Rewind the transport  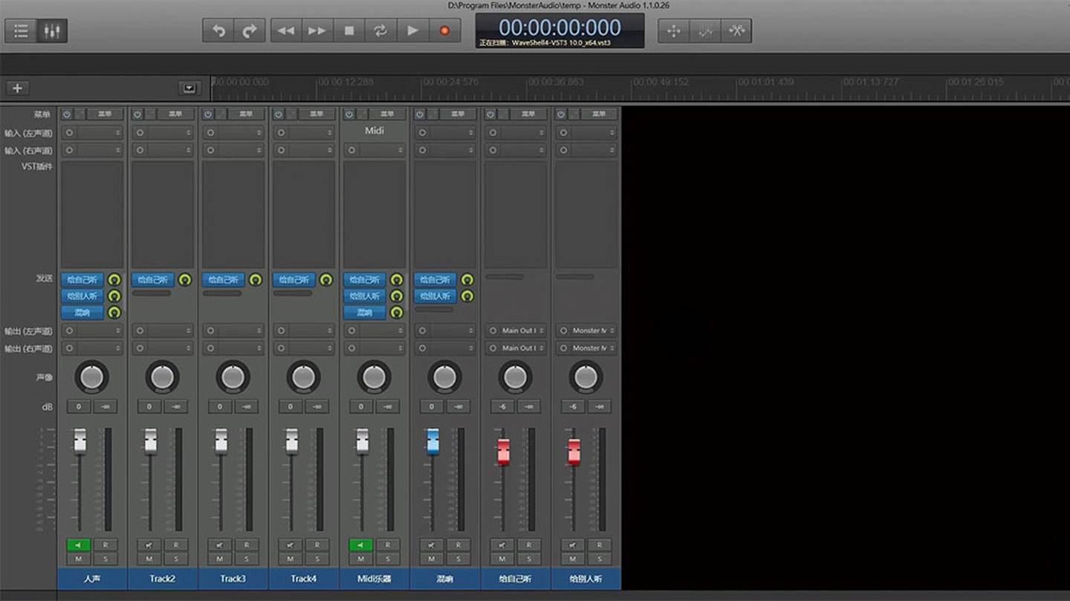click(285, 30)
